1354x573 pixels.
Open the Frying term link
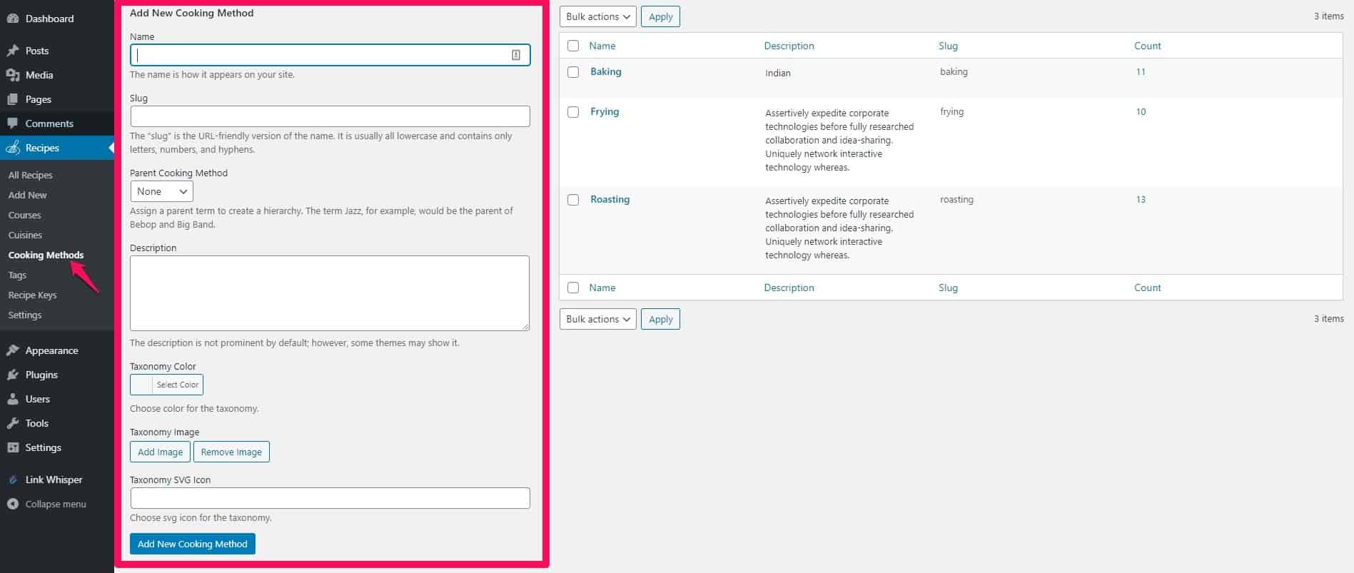tap(605, 111)
